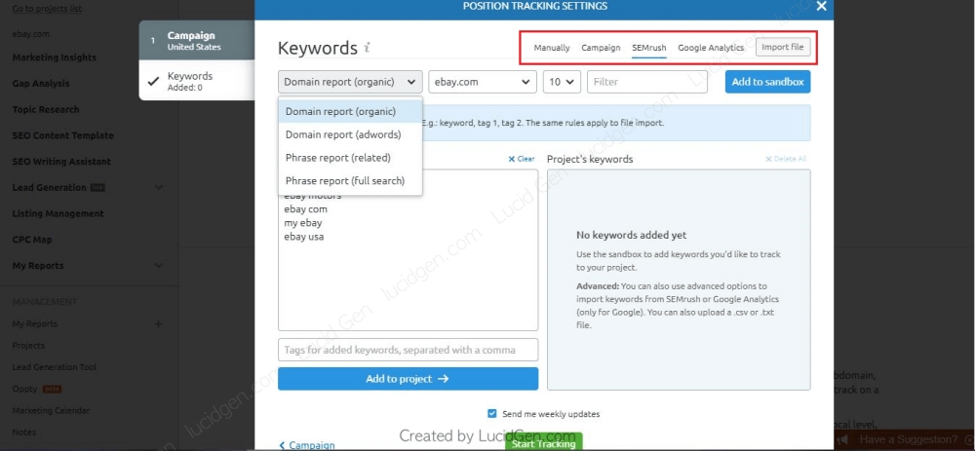Open the 10 results count dropdown
The width and height of the screenshot is (975, 451).
pyautogui.click(x=563, y=82)
